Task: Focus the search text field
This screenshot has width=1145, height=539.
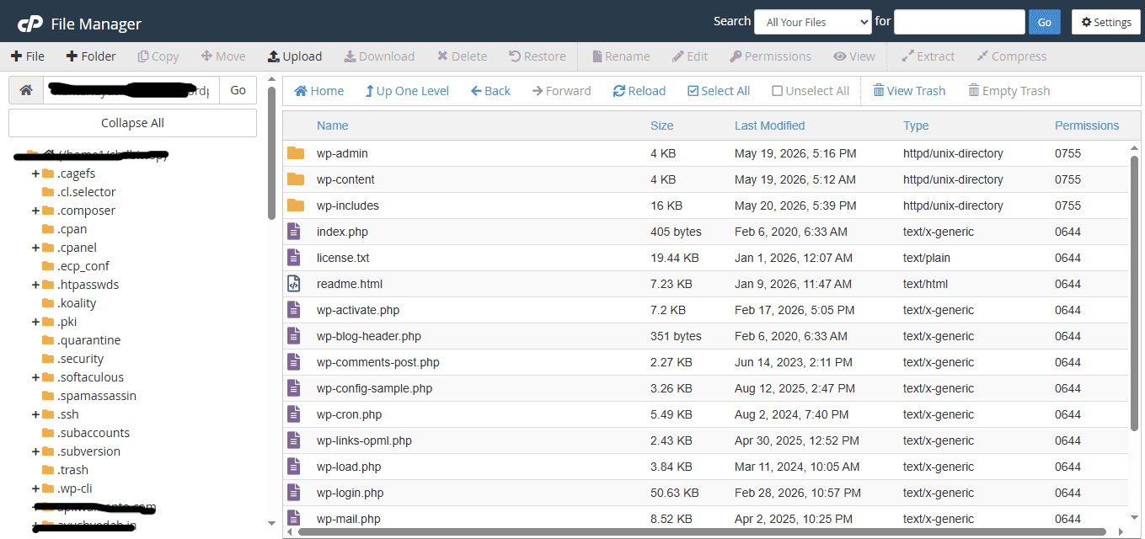Action: pos(959,22)
